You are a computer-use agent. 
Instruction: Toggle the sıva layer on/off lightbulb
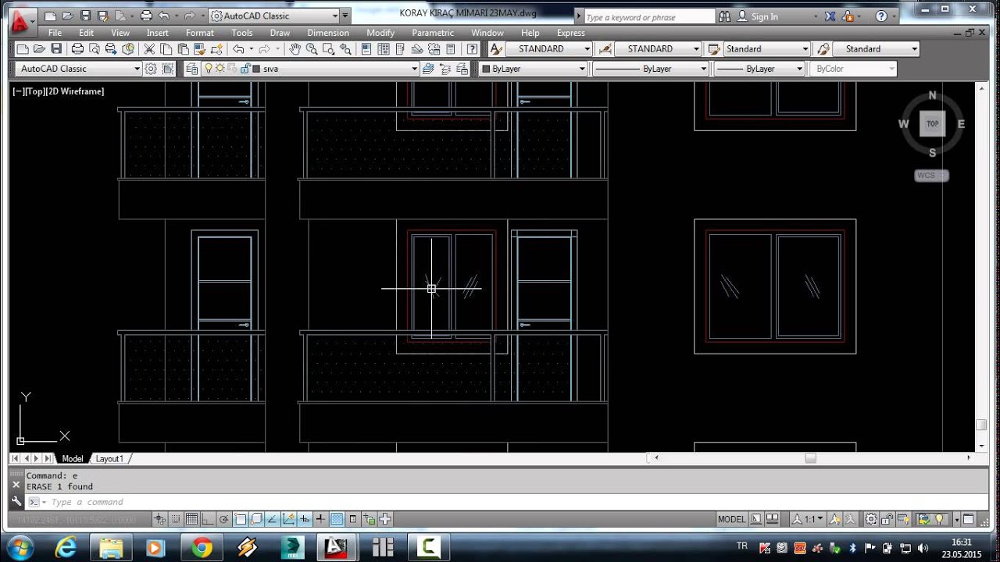click(x=209, y=69)
